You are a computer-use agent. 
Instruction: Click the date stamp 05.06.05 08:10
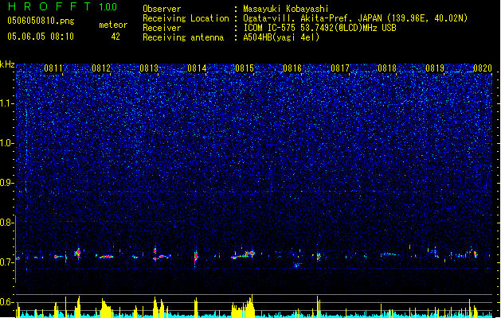(x=41, y=37)
